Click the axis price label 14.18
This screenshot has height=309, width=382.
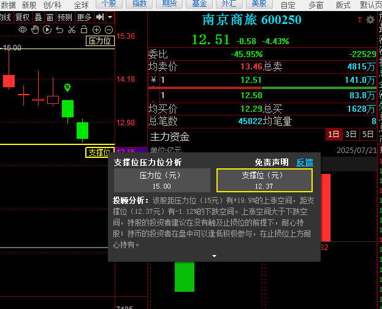[x=126, y=79]
